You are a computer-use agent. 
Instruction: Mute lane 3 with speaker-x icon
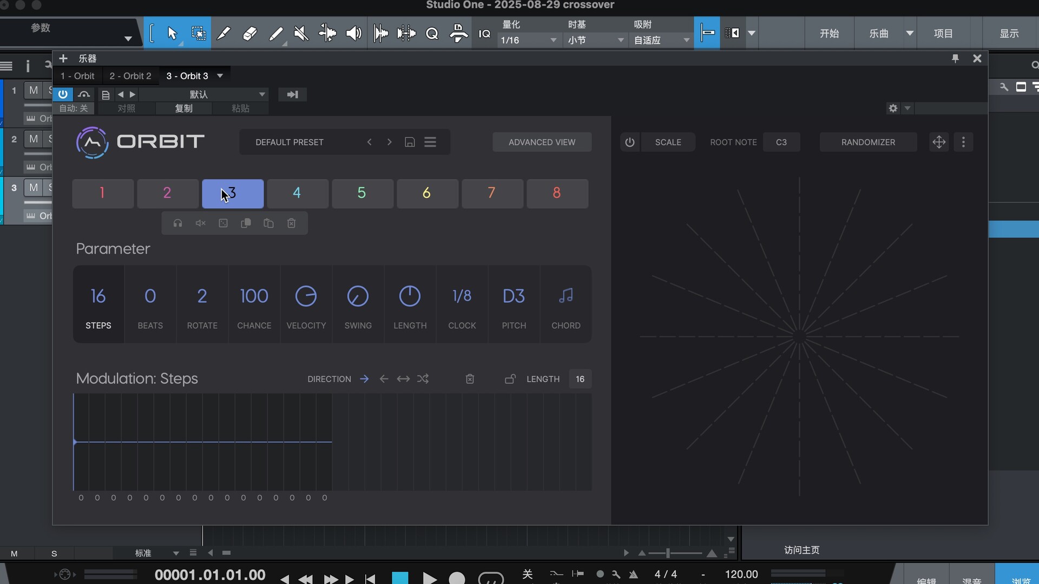coord(200,223)
